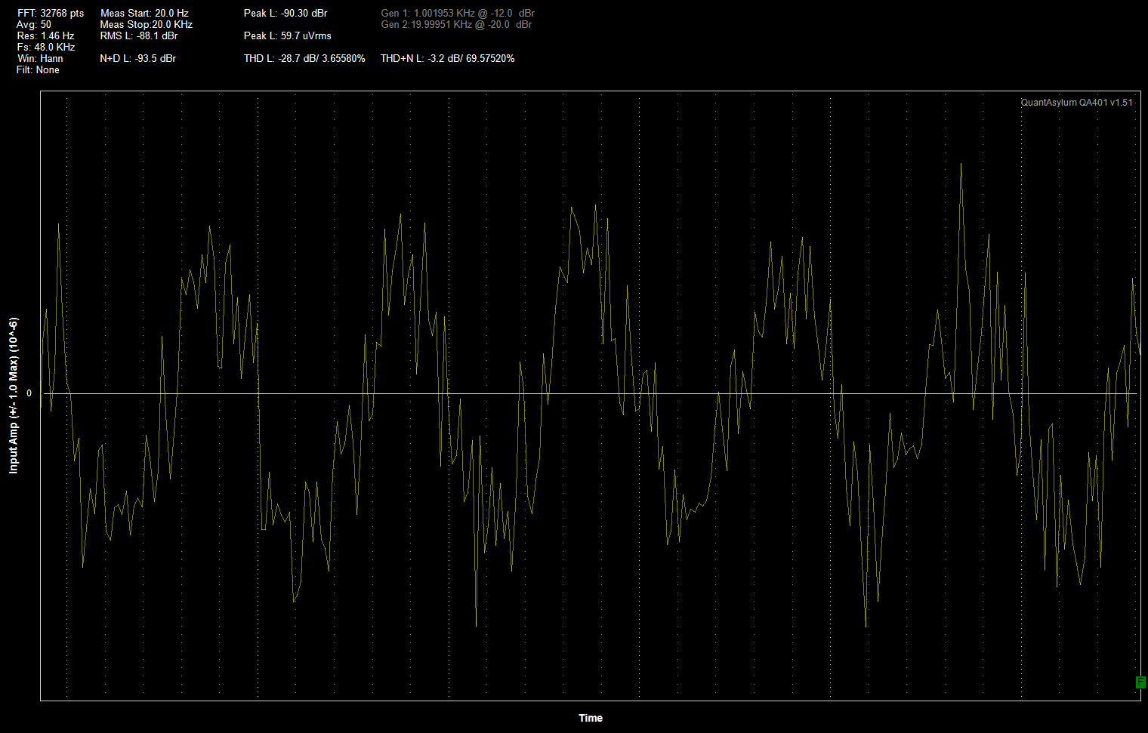Screen dimensions: 1148x733
Task: Click the 'Input Amp (+/- 1.0 Max) (10^-6)' axis label
Action: click(14, 396)
